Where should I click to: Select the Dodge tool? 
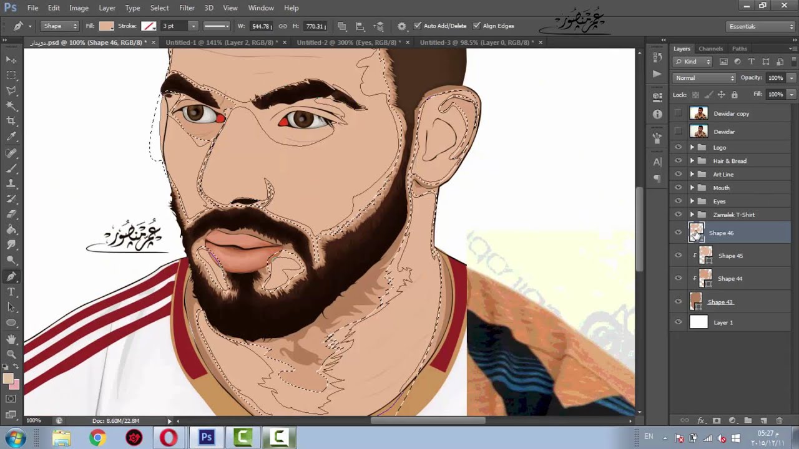(x=11, y=261)
